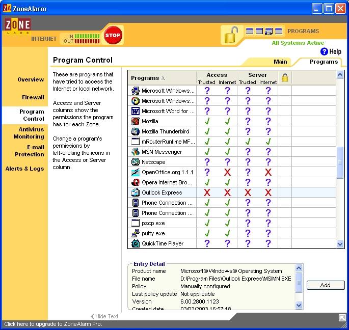Click the programs list scroll down arrow
Viewport: 349px width, 330px height.
click(x=340, y=244)
